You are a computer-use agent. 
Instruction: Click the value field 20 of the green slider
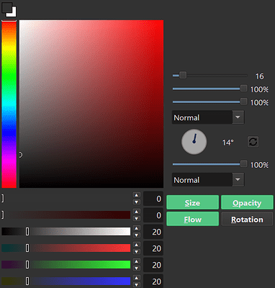153,265
